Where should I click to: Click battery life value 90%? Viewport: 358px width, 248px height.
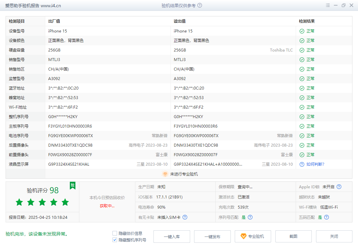[161, 207]
